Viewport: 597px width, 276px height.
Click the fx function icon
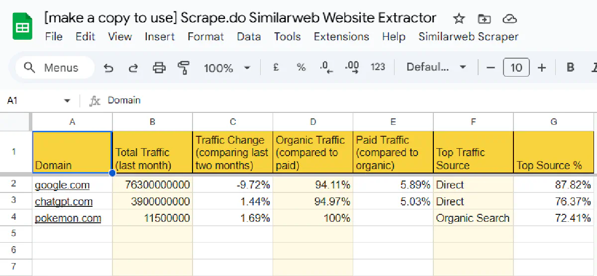tap(95, 101)
